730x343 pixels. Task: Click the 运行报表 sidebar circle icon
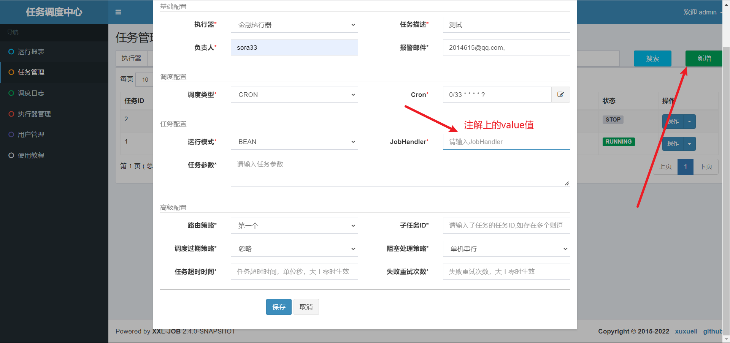tap(11, 52)
